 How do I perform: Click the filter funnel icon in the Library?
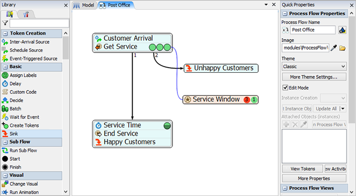pos(5,23)
